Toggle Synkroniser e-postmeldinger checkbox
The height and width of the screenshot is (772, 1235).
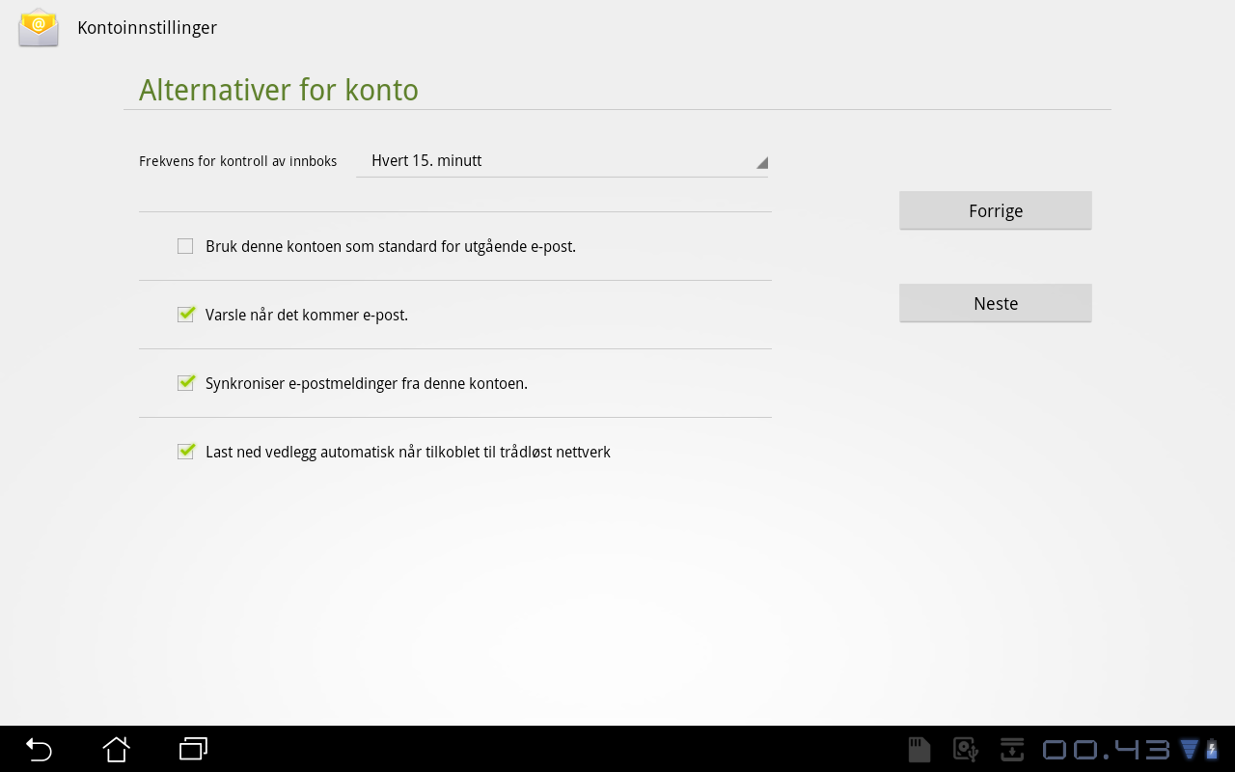point(185,383)
